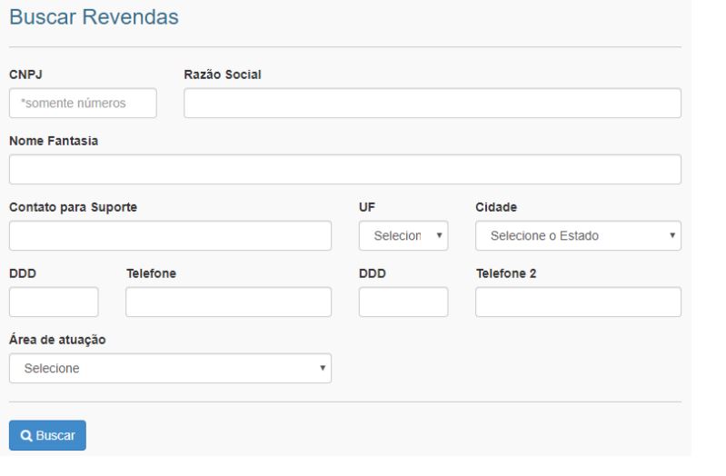This screenshot has height=476, width=726.
Task: Click the Cidade dropdown arrow
Action: click(672, 236)
